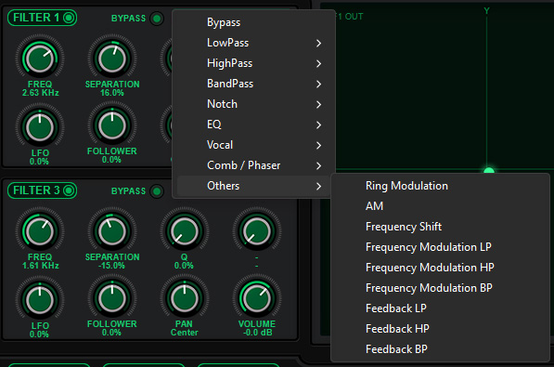Choose Frequency Modulation BP
554x367 pixels.
(440, 288)
